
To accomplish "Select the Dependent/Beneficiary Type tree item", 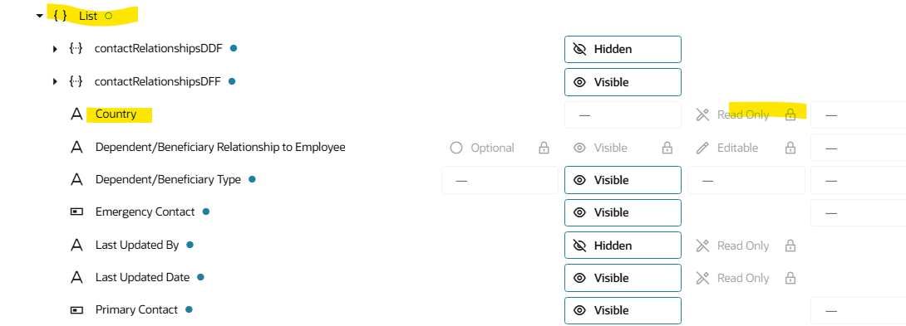I will point(168,179).
